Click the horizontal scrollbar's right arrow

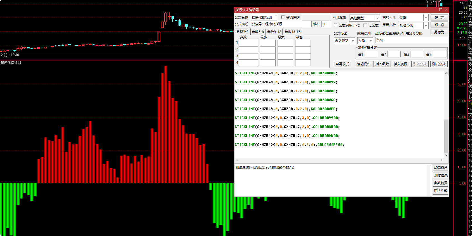[442, 160]
